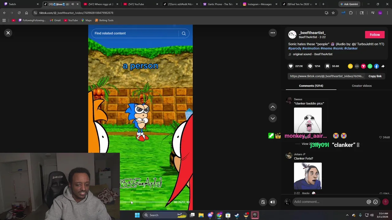Click the Add comment input field

(x=329, y=202)
